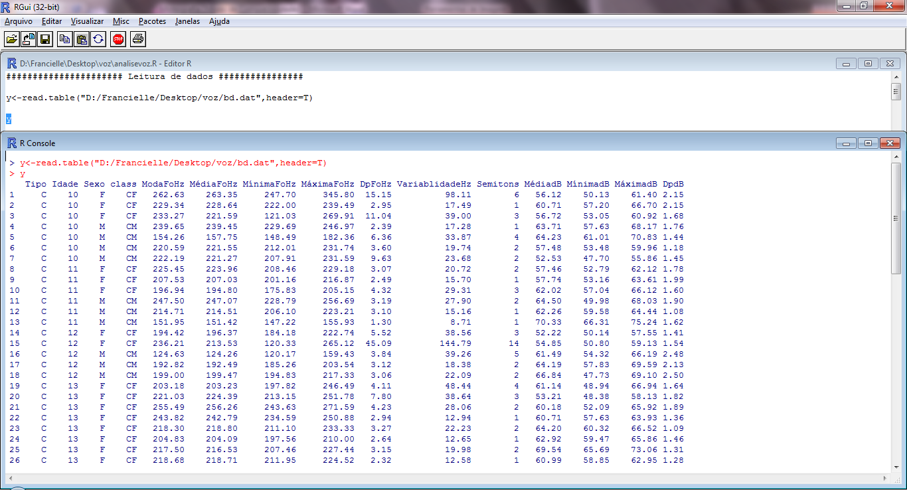This screenshot has height=490, width=907.
Task: Open the Janelas menu
Action: click(x=187, y=21)
